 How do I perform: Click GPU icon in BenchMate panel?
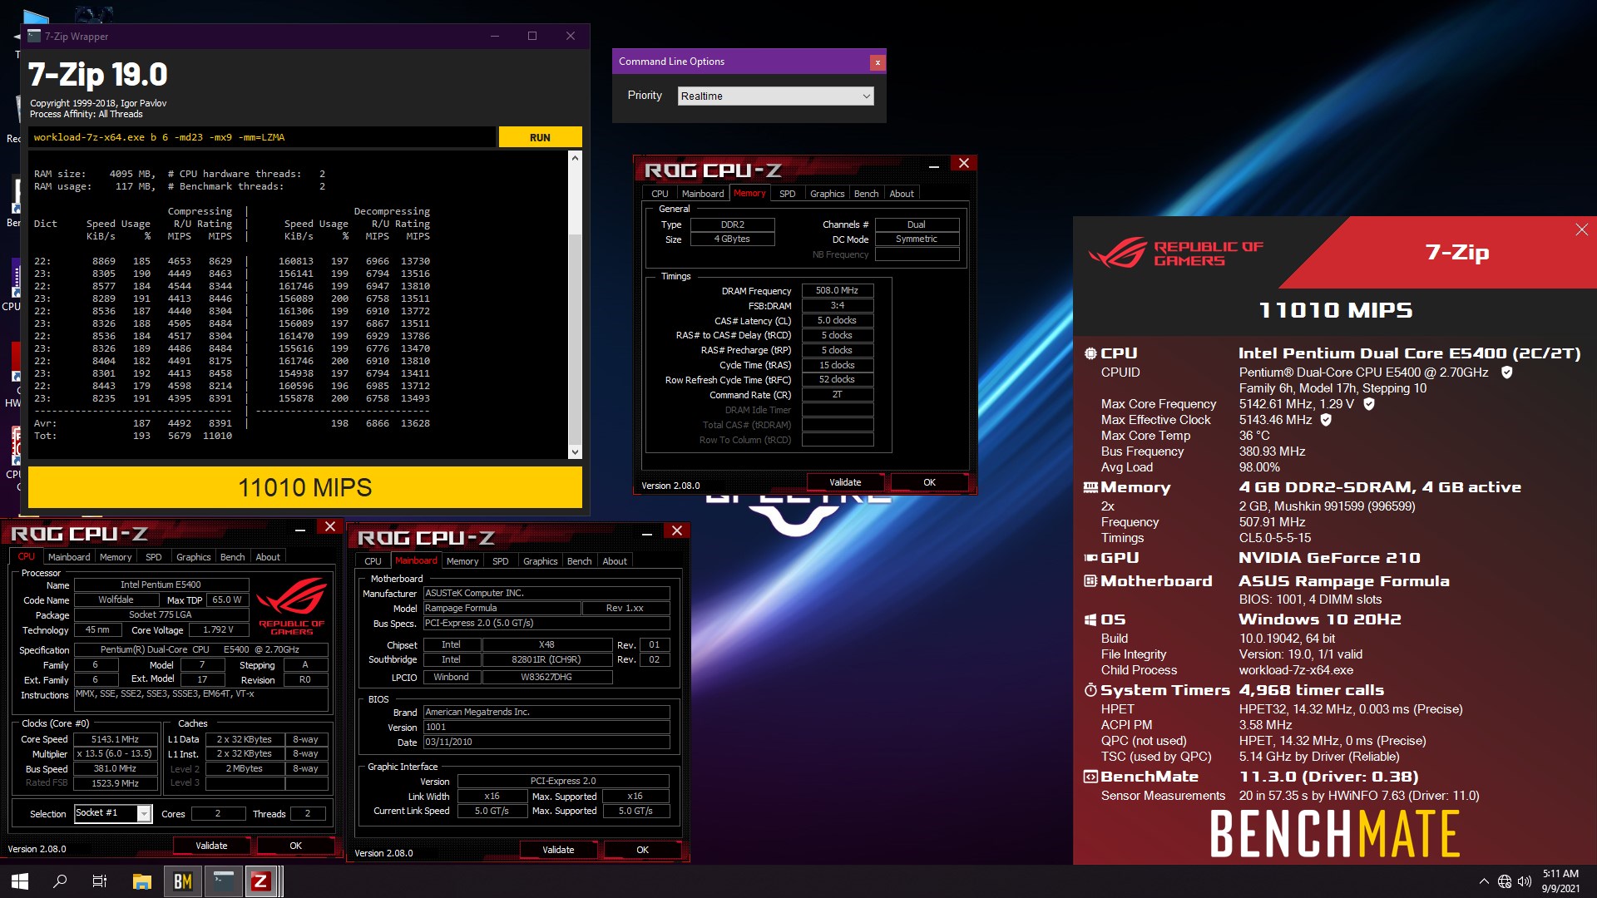tap(1090, 558)
